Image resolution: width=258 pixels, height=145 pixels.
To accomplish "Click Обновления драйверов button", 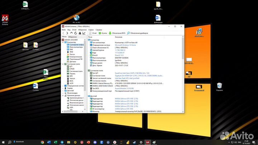I will (138, 33).
